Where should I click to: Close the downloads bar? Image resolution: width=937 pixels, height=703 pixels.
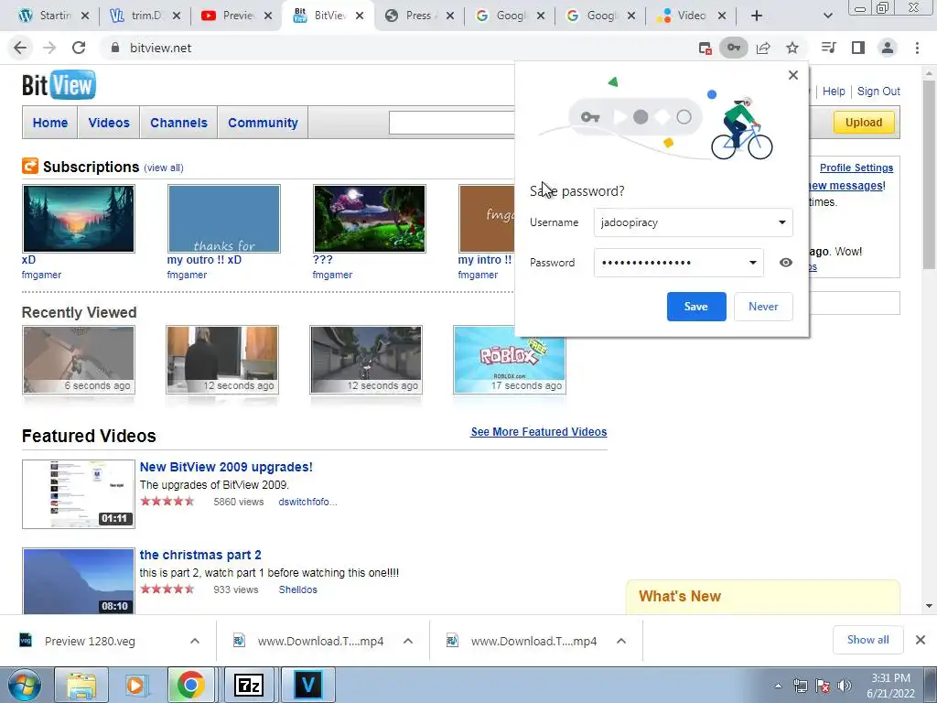coord(921,640)
